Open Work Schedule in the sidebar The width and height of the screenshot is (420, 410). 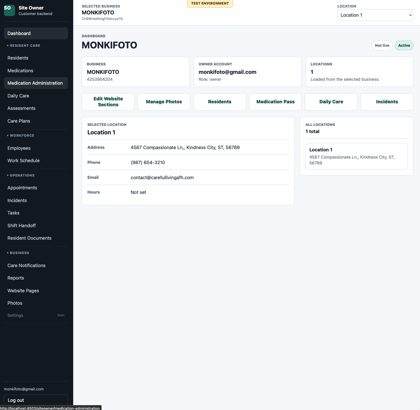[36, 161]
